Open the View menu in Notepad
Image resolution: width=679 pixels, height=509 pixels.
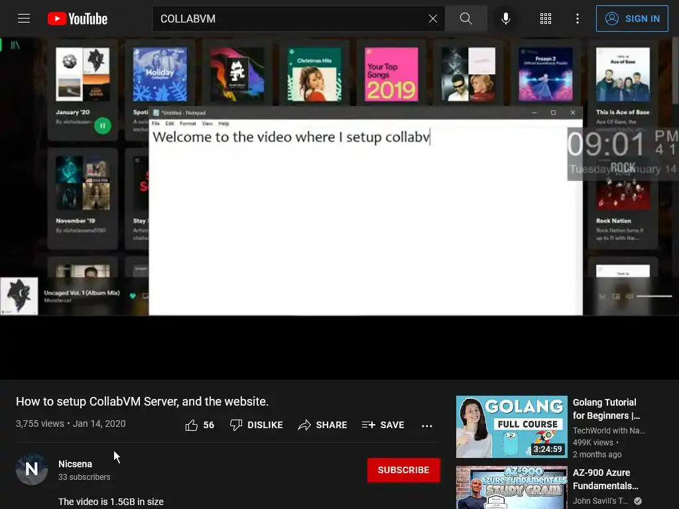(x=207, y=124)
